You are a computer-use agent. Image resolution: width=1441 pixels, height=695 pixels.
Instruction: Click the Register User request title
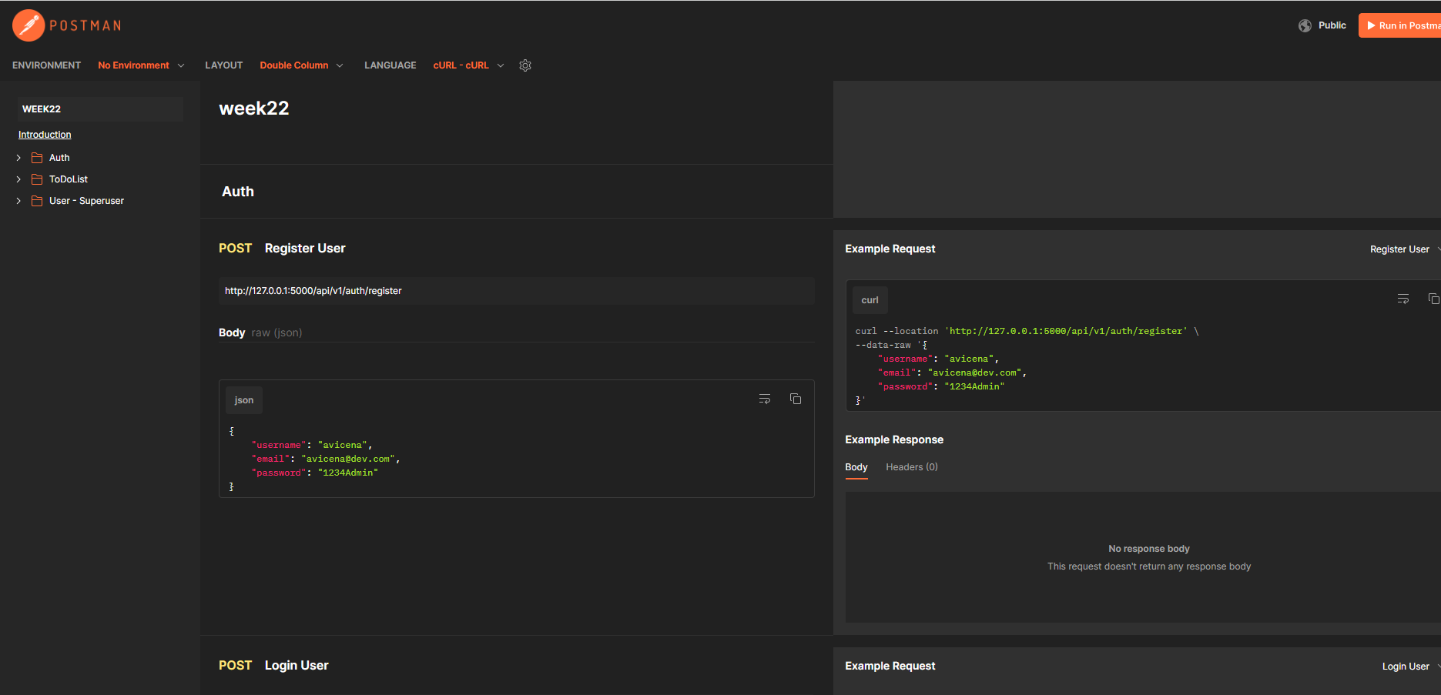[305, 249]
